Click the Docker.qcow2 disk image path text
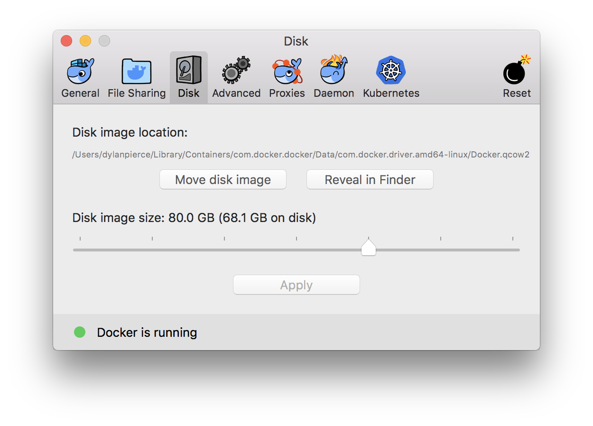593x426 pixels. click(x=301, y=155)
